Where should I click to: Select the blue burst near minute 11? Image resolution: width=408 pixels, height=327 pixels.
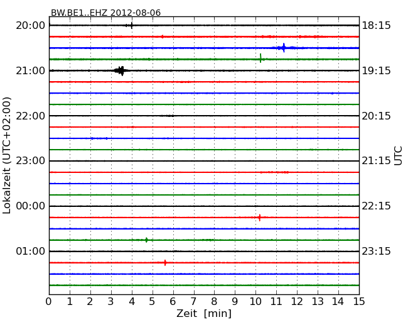pos(284,48)
